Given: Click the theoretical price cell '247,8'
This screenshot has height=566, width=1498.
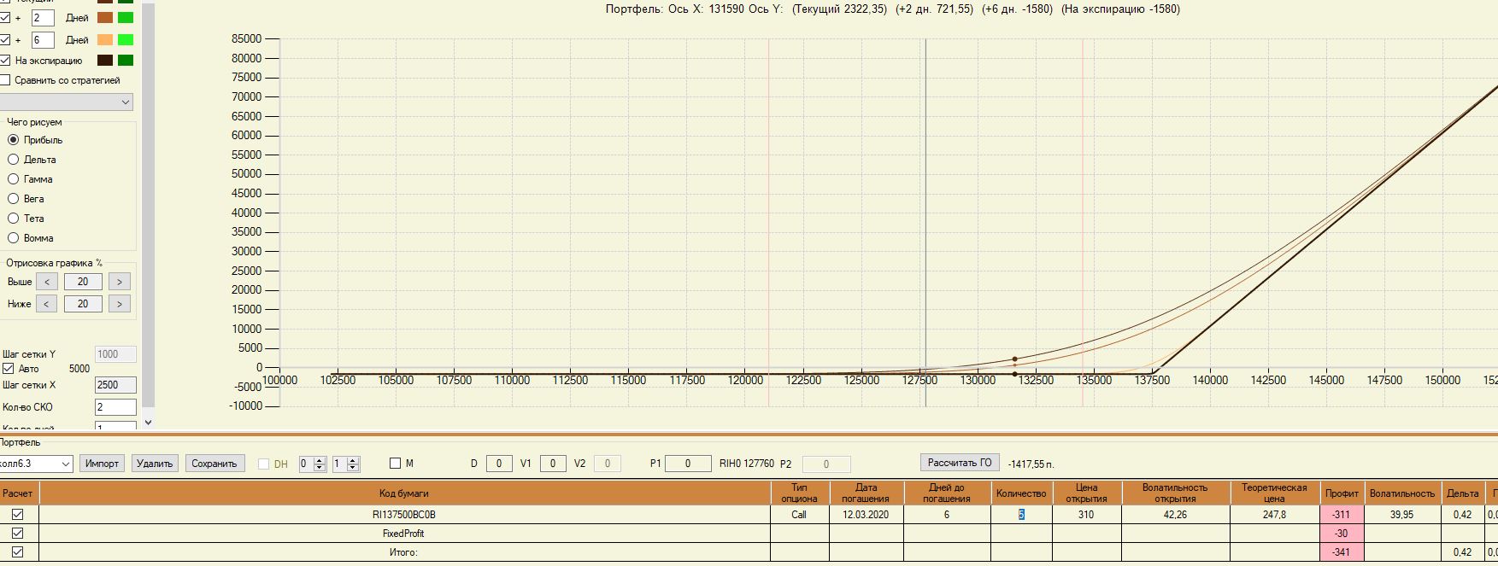Looking at the screenshot, I should [x=1274, y=515].
